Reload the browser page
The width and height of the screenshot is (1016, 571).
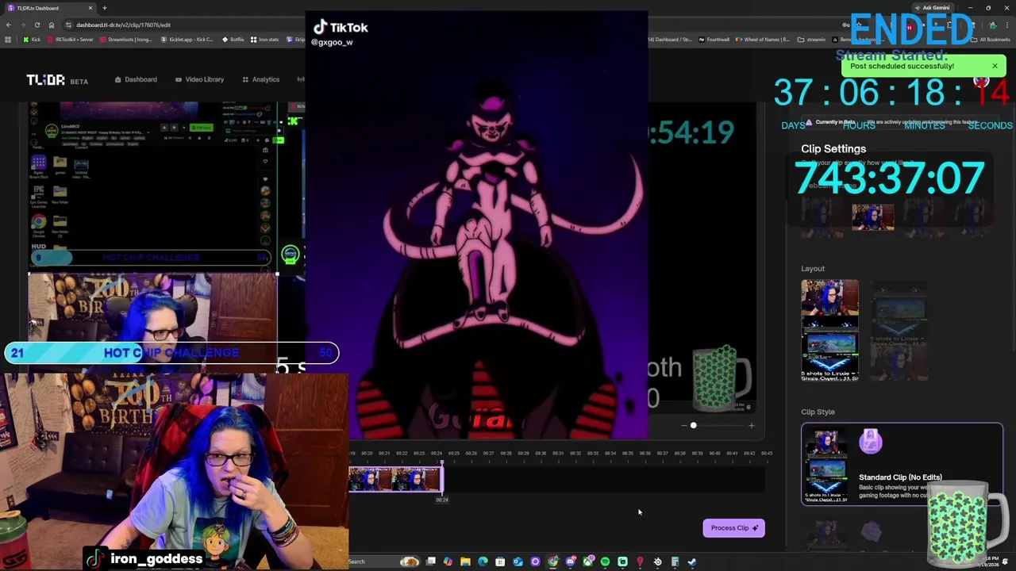point(37,25)
